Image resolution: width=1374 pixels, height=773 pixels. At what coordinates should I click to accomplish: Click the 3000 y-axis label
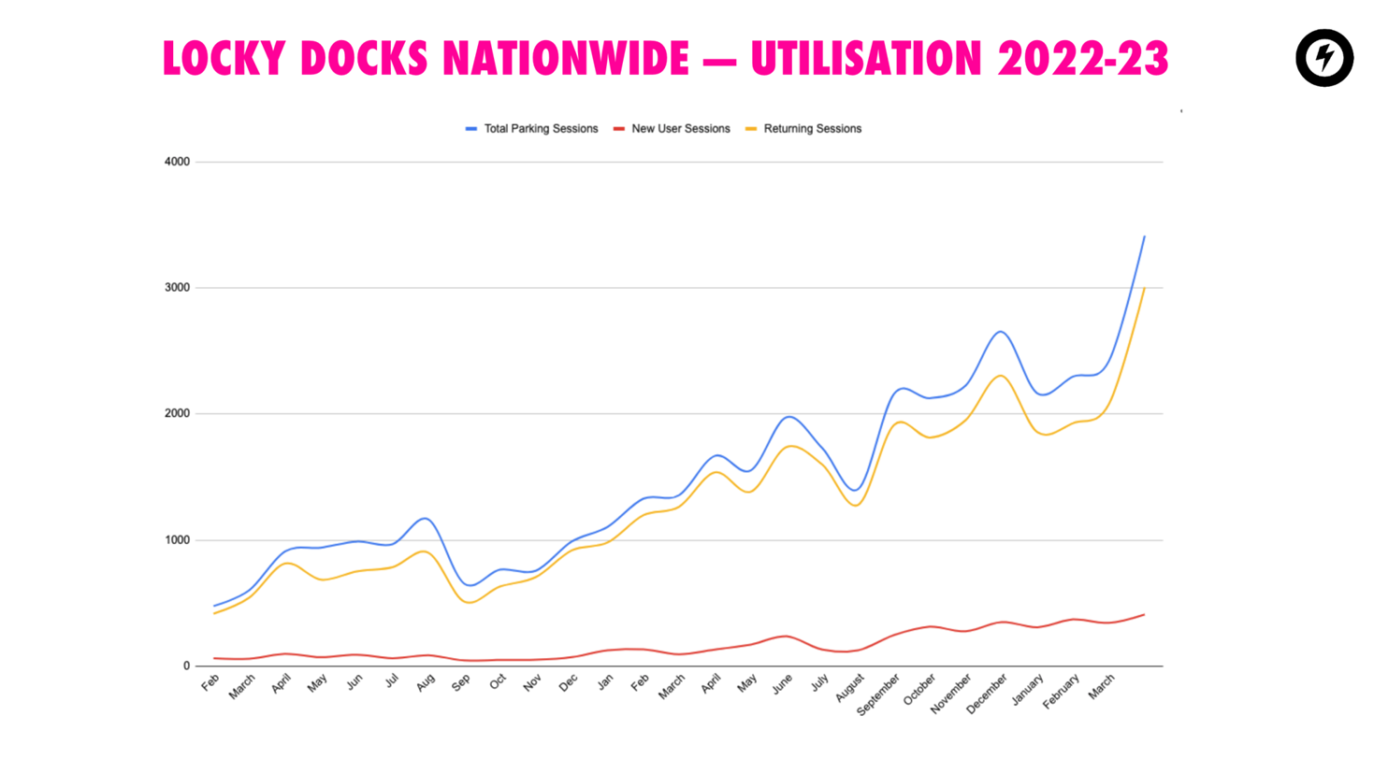tap(177, 288)
